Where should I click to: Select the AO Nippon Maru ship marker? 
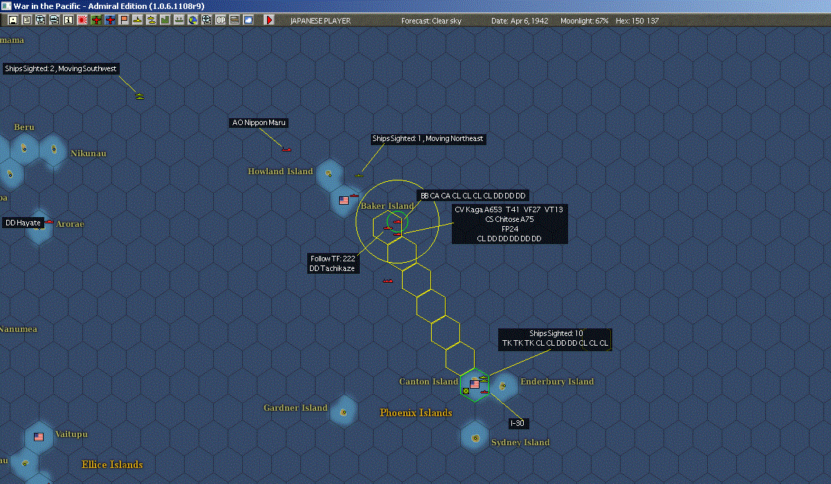tap(286, 149)
